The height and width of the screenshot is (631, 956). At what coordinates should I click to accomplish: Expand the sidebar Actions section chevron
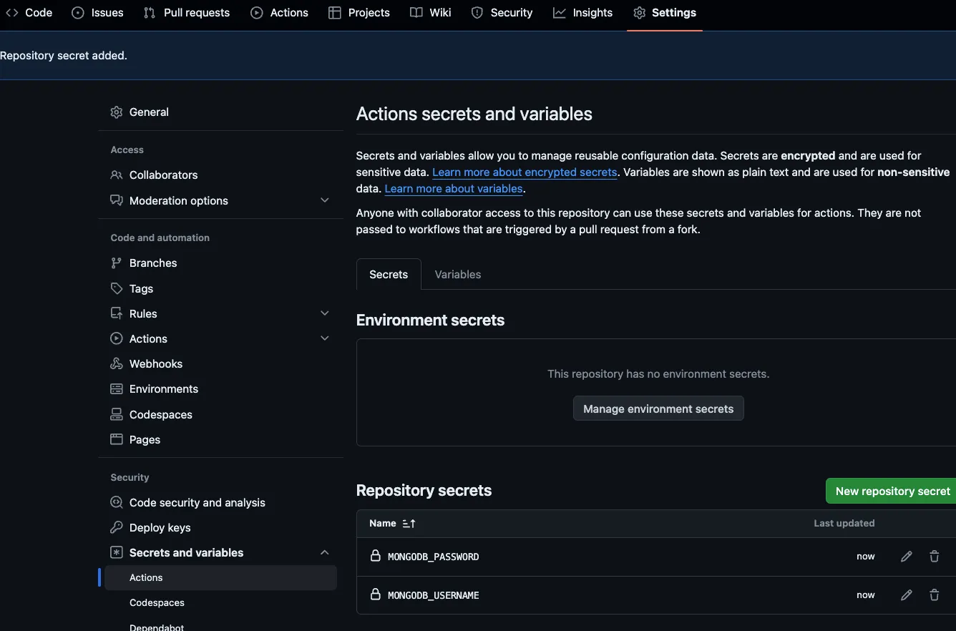click(325, 339)
